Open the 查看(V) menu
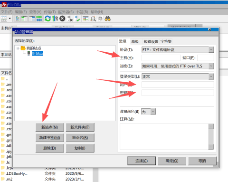Screen dimensions: 228x182 click(35, 12)
